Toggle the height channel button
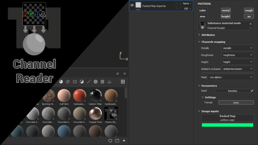 click(x=226, y=16)
